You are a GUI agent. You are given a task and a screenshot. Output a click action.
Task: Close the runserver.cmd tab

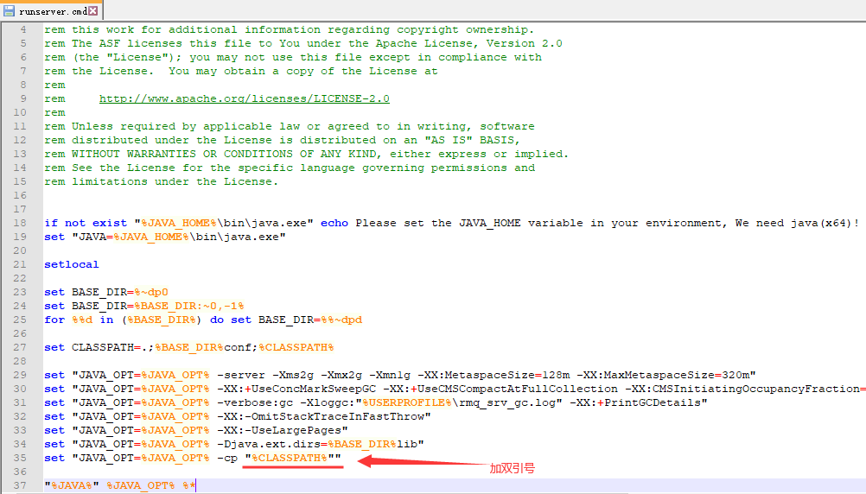click(x=93, y=10)
